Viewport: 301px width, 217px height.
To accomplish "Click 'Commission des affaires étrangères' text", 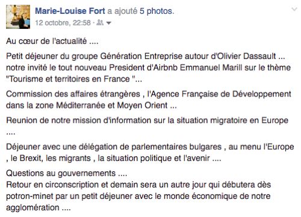I will tap(73, 94).
